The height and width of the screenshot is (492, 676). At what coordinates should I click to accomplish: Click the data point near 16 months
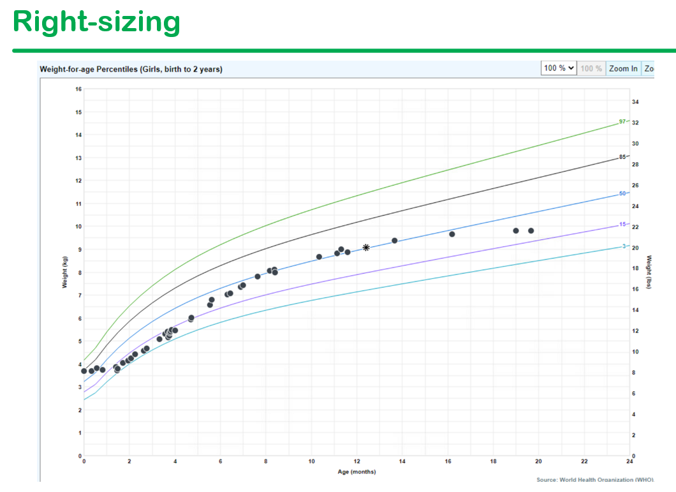tap(452, 234)
